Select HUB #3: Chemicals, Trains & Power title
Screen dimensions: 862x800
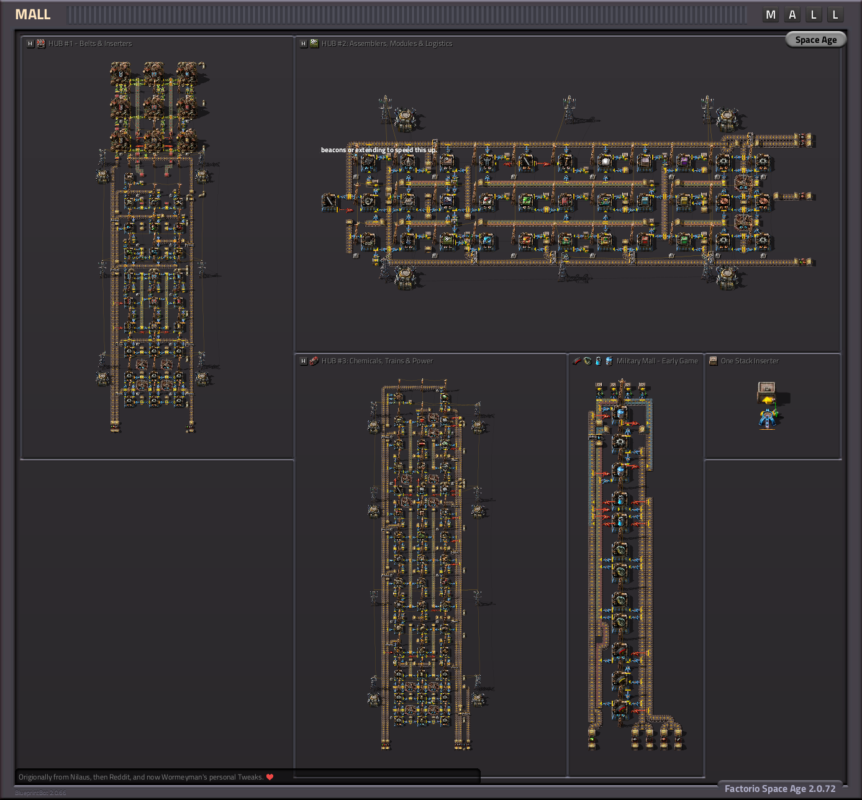click(377, 361)
